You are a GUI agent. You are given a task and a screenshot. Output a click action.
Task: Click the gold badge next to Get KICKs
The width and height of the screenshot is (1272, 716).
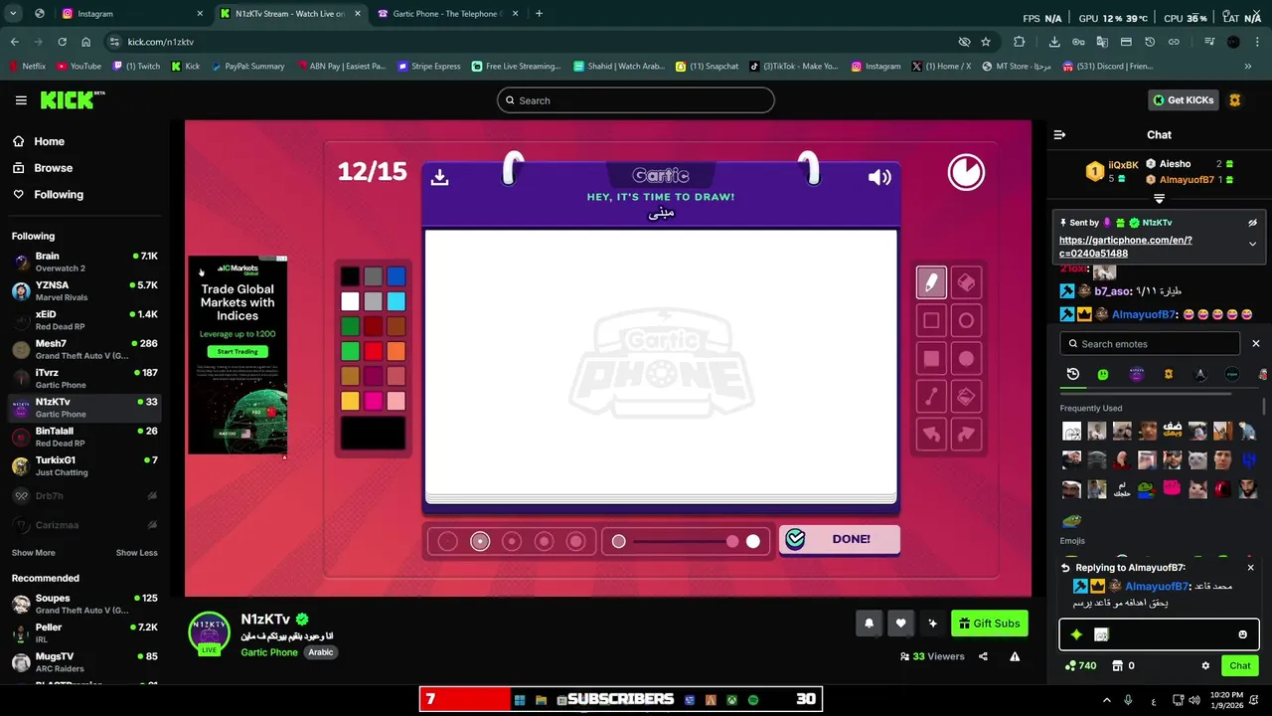click(1235, 100)
